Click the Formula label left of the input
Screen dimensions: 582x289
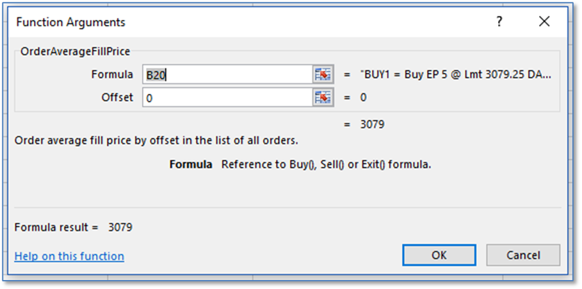(112, 74)
